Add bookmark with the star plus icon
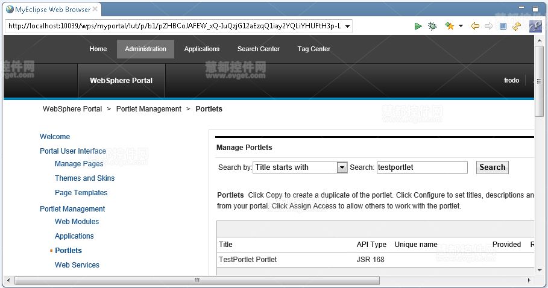This screenshot has width=548, height=288. 450,26
